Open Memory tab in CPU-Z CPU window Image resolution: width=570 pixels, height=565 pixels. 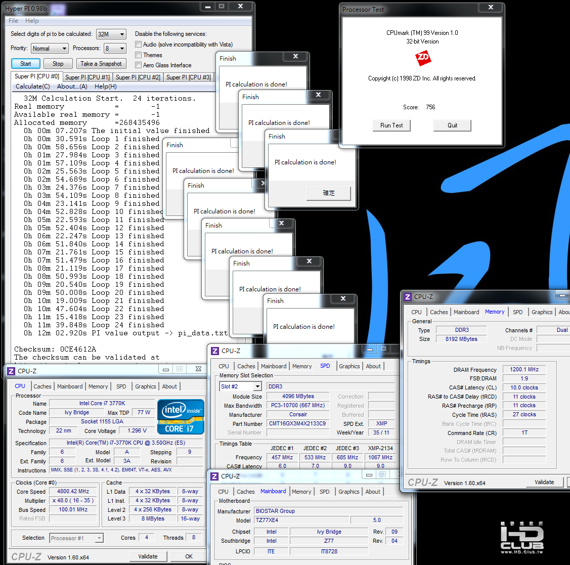(x=98, y=386)
